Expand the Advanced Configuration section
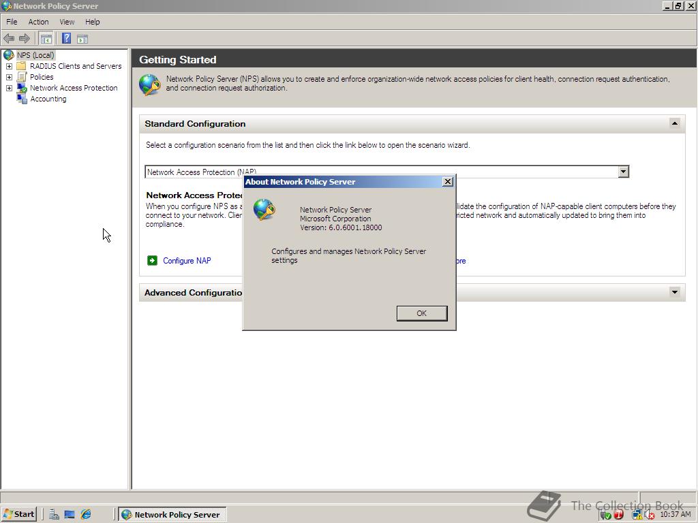 674,292
